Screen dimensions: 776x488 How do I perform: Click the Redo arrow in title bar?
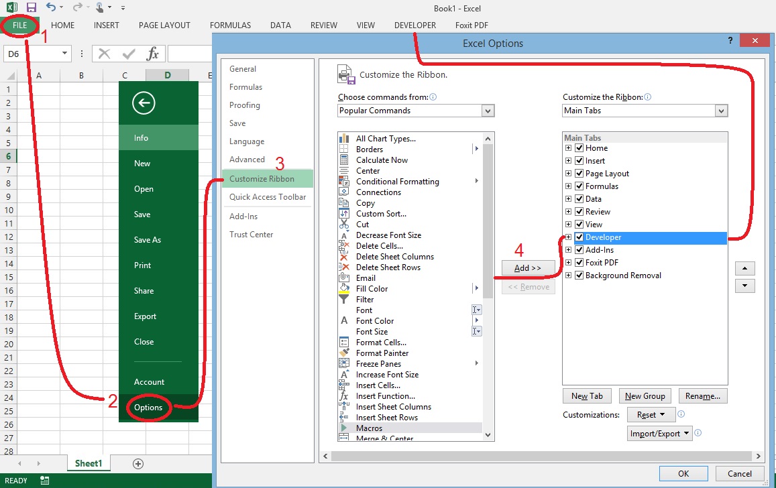(x=77, y=7)
